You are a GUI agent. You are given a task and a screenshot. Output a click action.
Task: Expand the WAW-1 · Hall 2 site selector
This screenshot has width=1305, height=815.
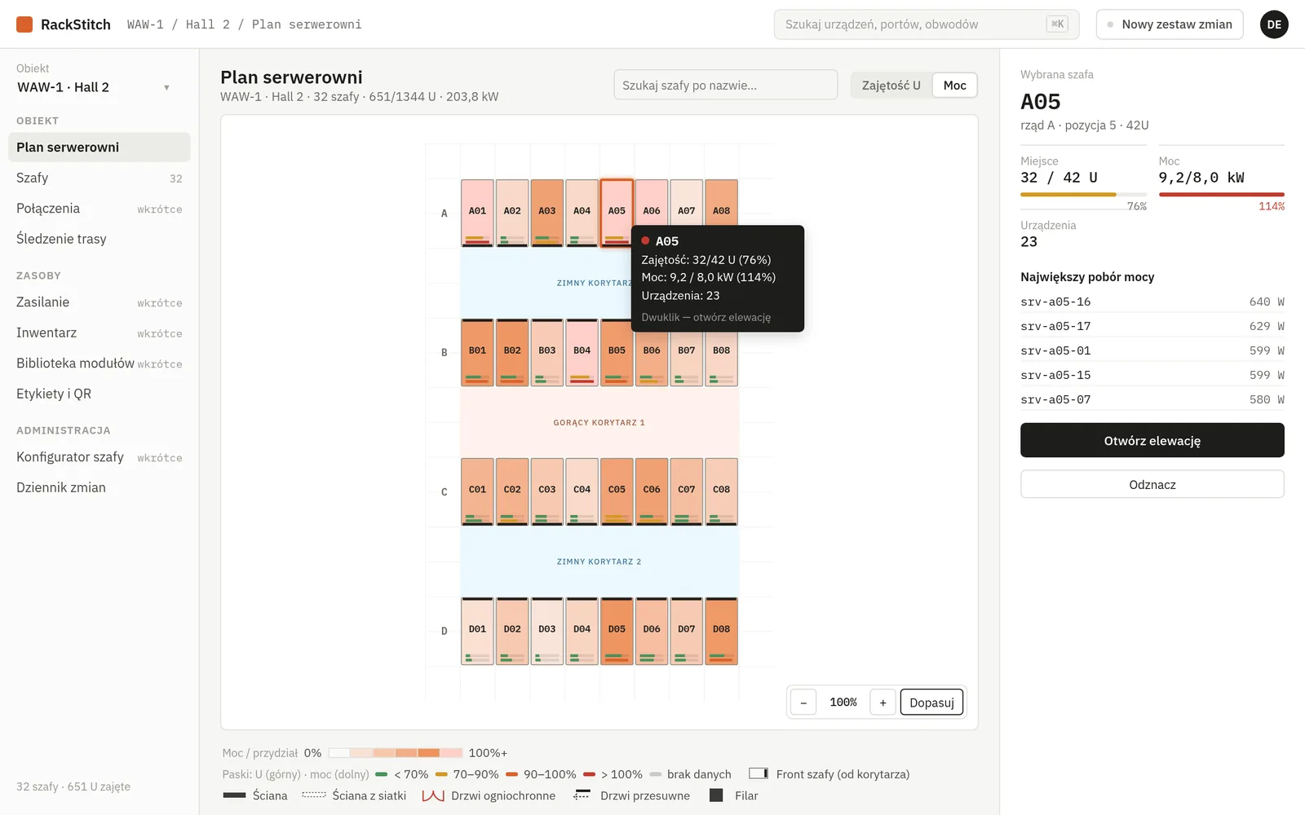click(x=94, y=87)
